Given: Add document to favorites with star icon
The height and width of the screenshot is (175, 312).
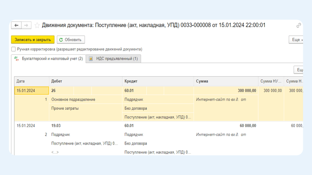Looking at the screenshot, I should click(37, 25).
